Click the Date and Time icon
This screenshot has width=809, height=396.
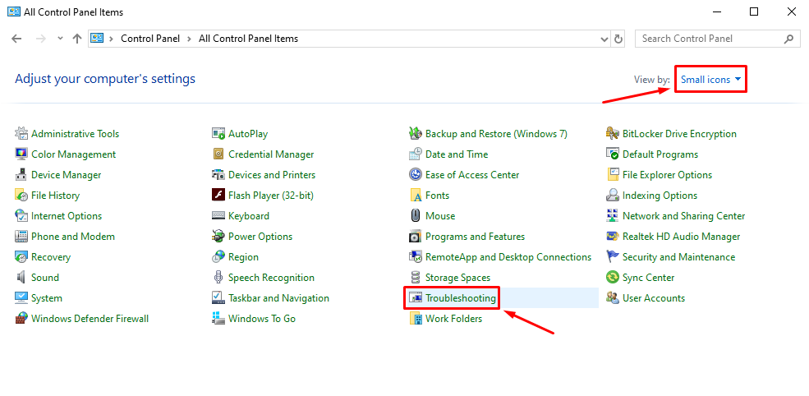pos(416,154)
